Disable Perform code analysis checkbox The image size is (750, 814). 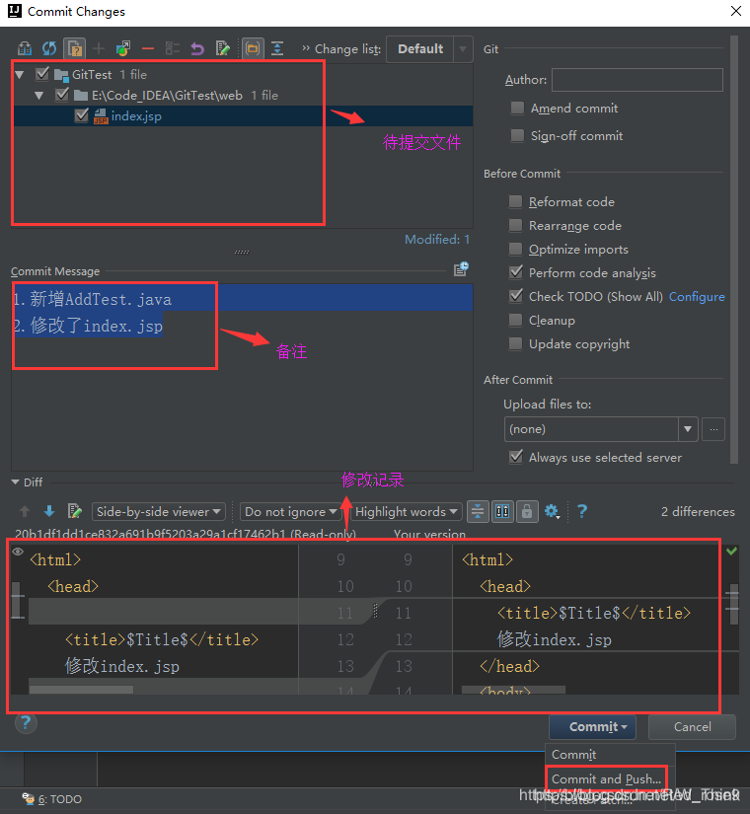(516, 272)
